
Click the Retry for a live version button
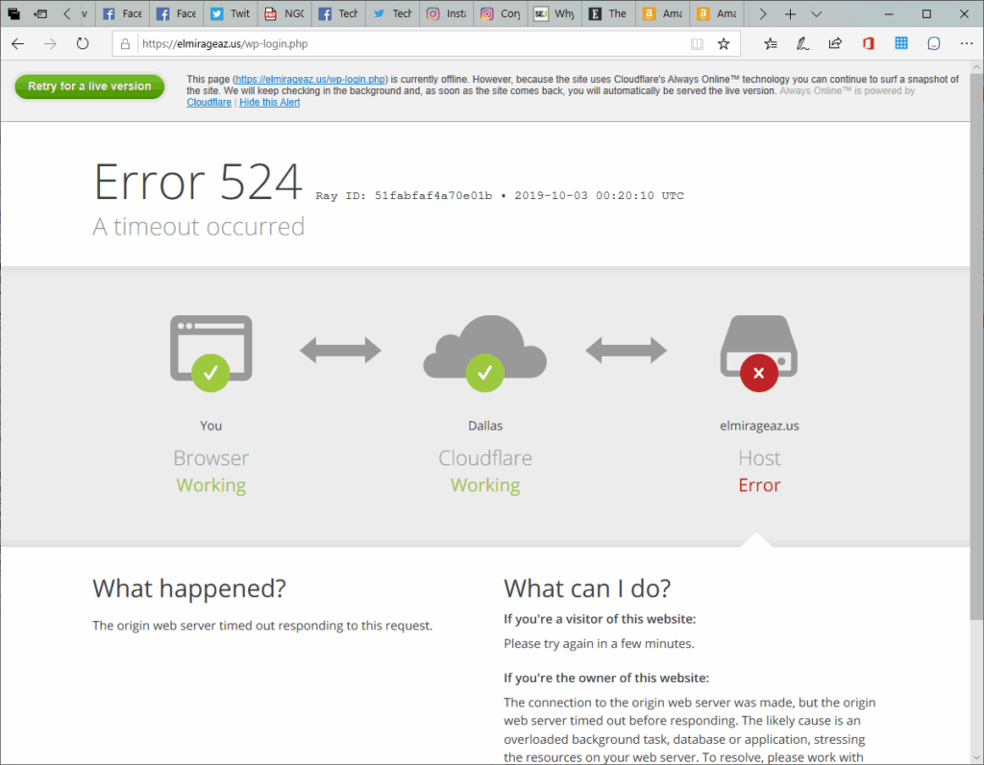coord(89,86)
